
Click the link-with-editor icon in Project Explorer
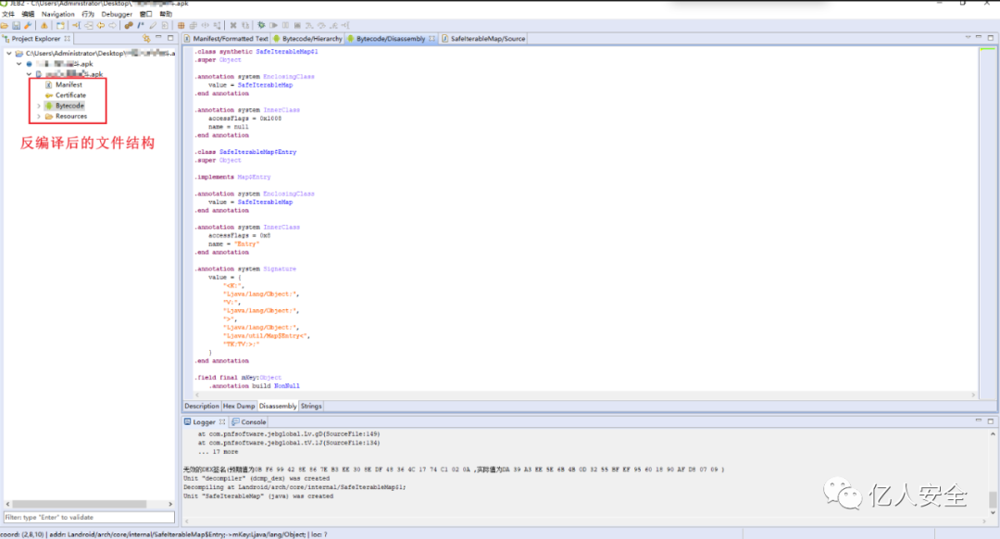(146, 38)
